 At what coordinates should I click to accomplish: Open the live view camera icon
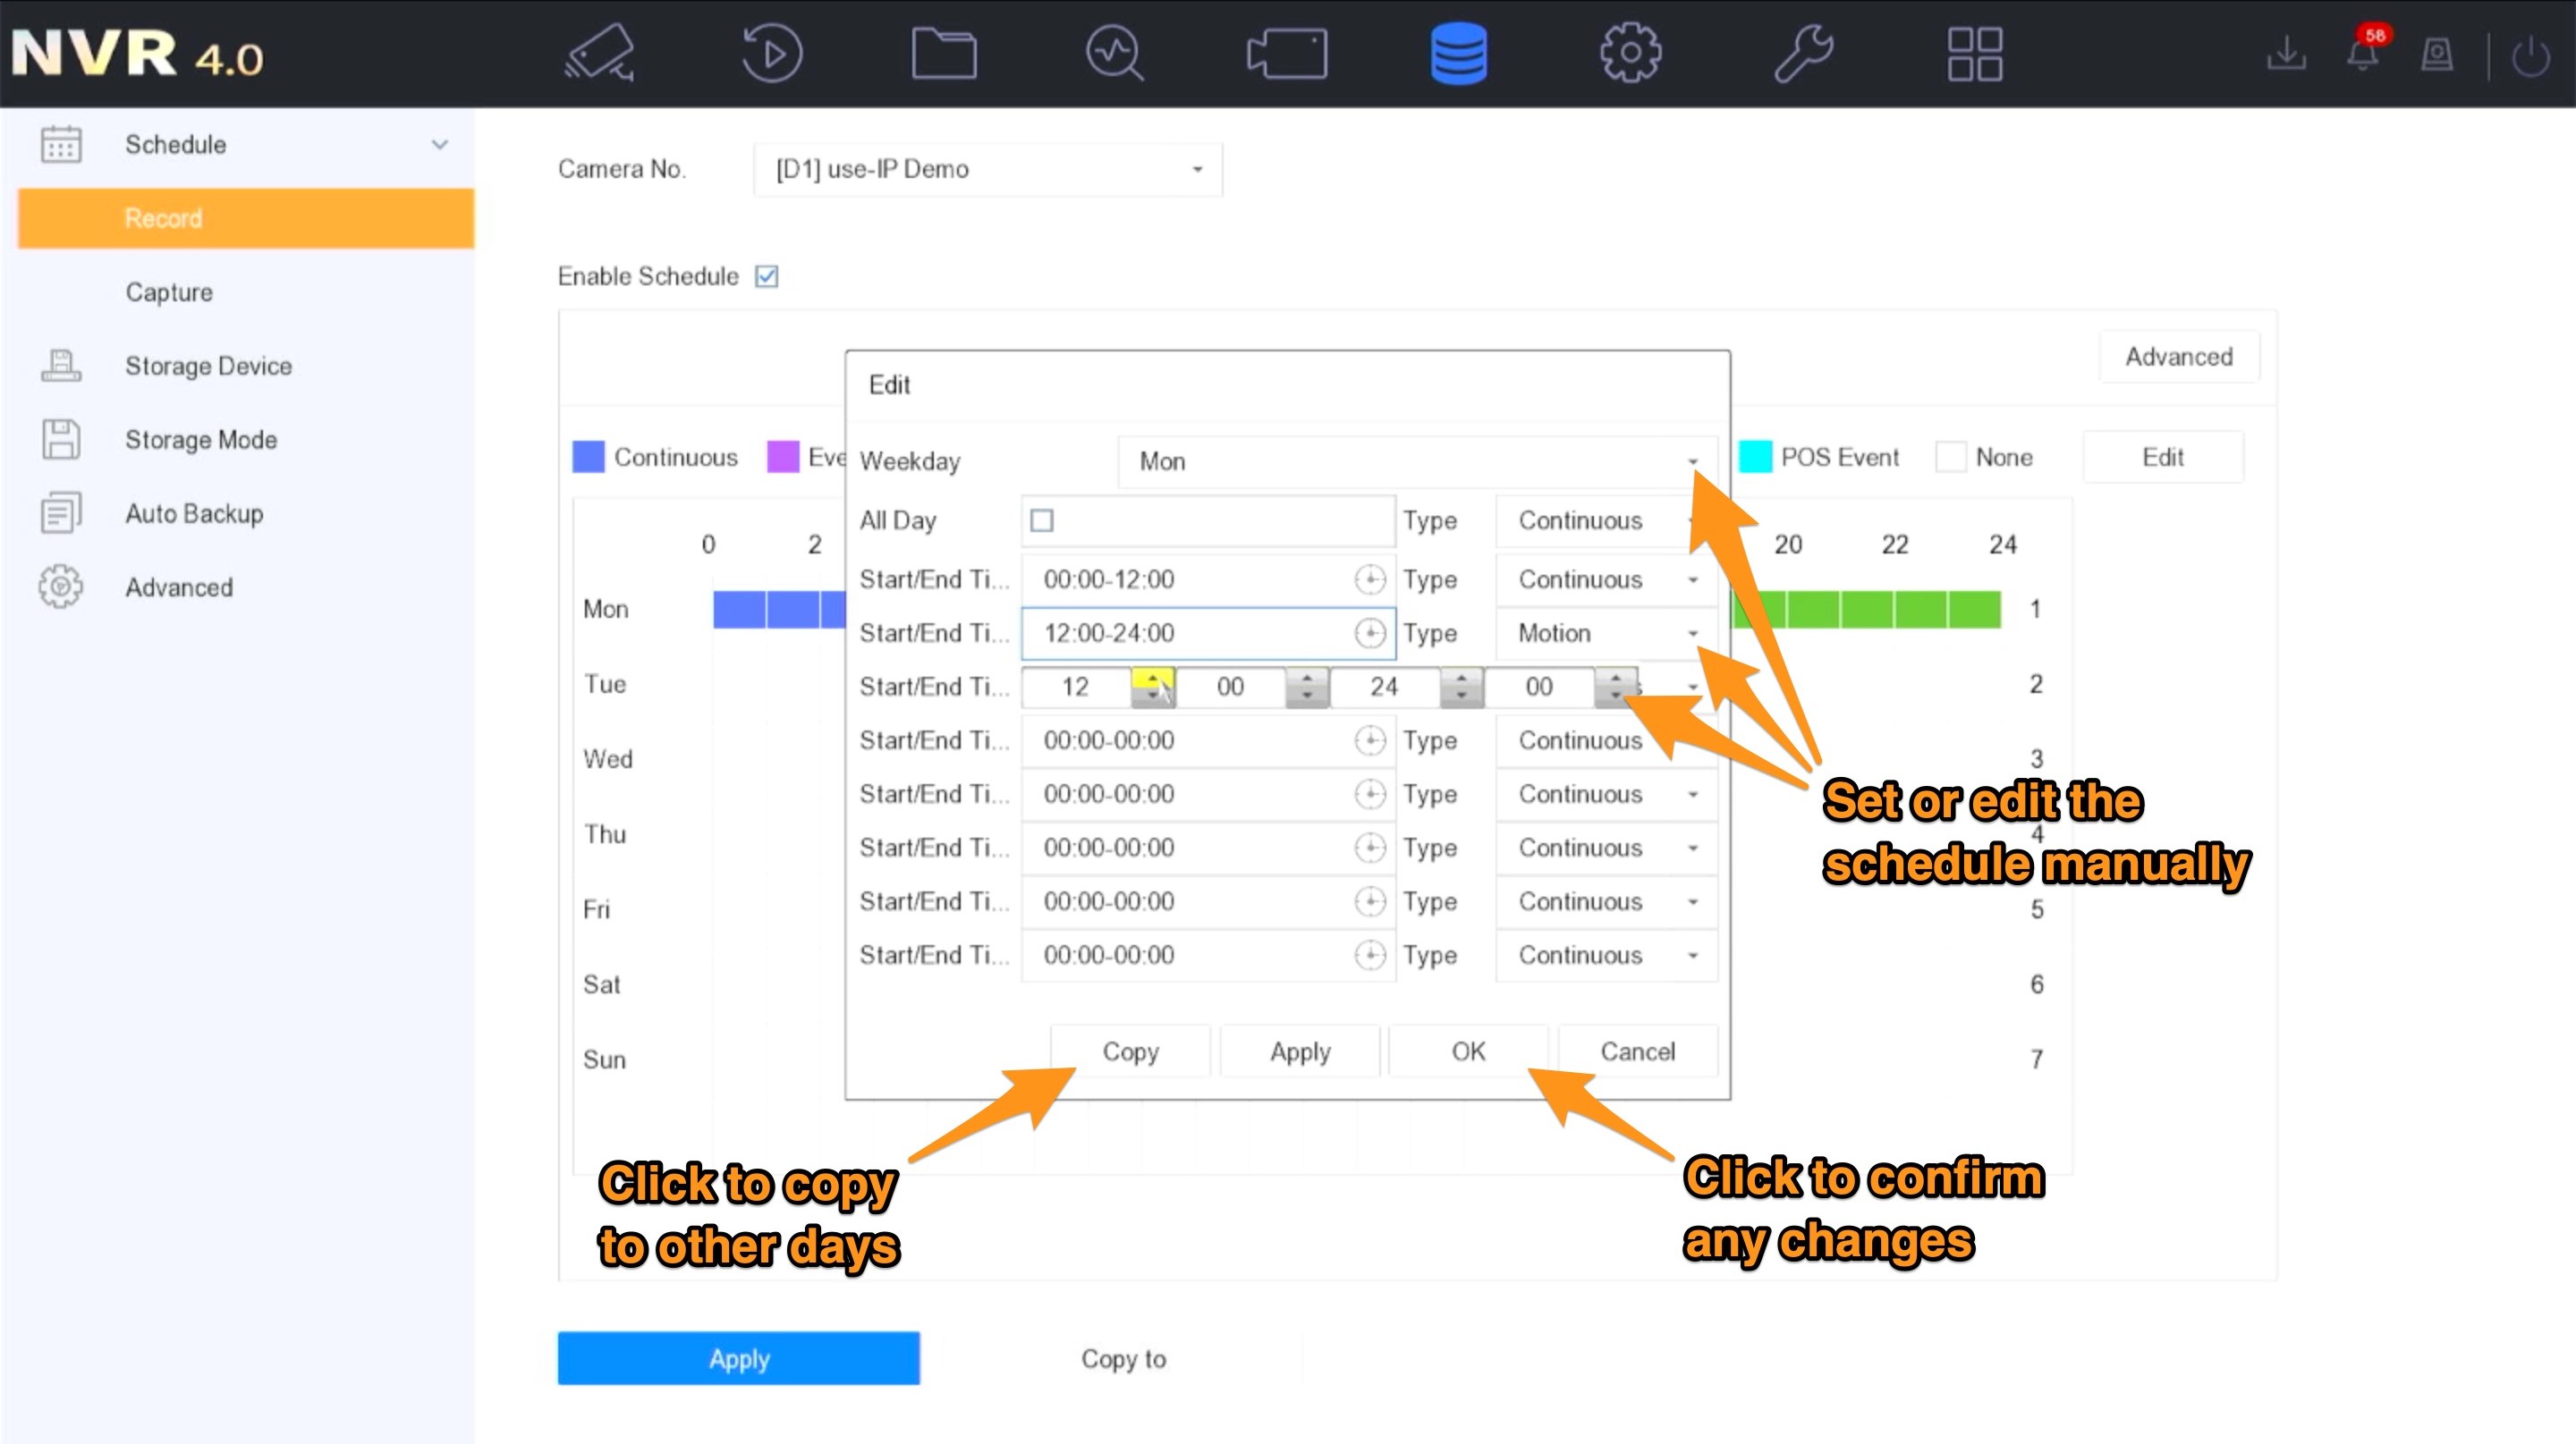(598, 52)
